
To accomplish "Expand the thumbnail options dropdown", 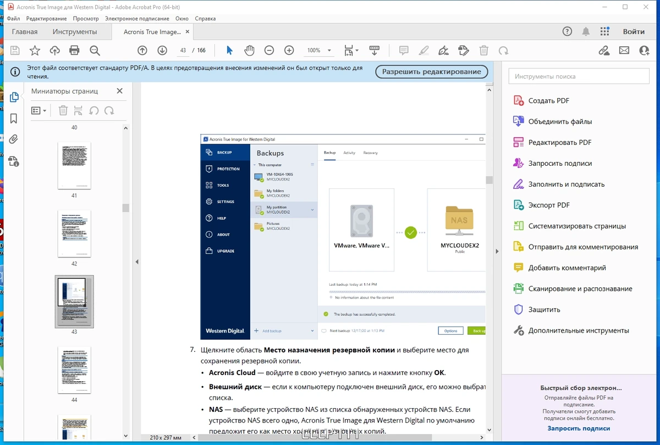I will (x=38, y=111).
